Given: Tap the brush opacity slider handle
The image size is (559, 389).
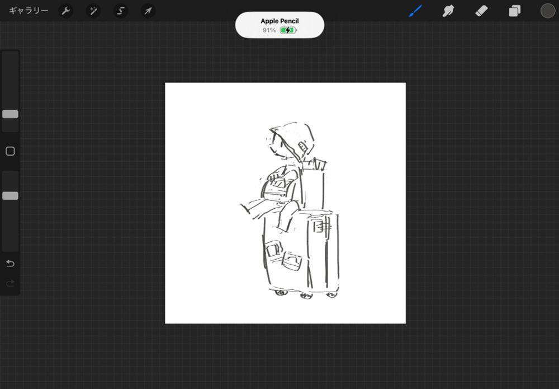Looking at the screenshot, I should point(10,195).
